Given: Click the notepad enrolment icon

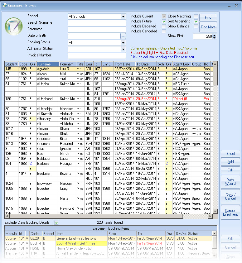Looking at the screenshot, I should (13, 26).
